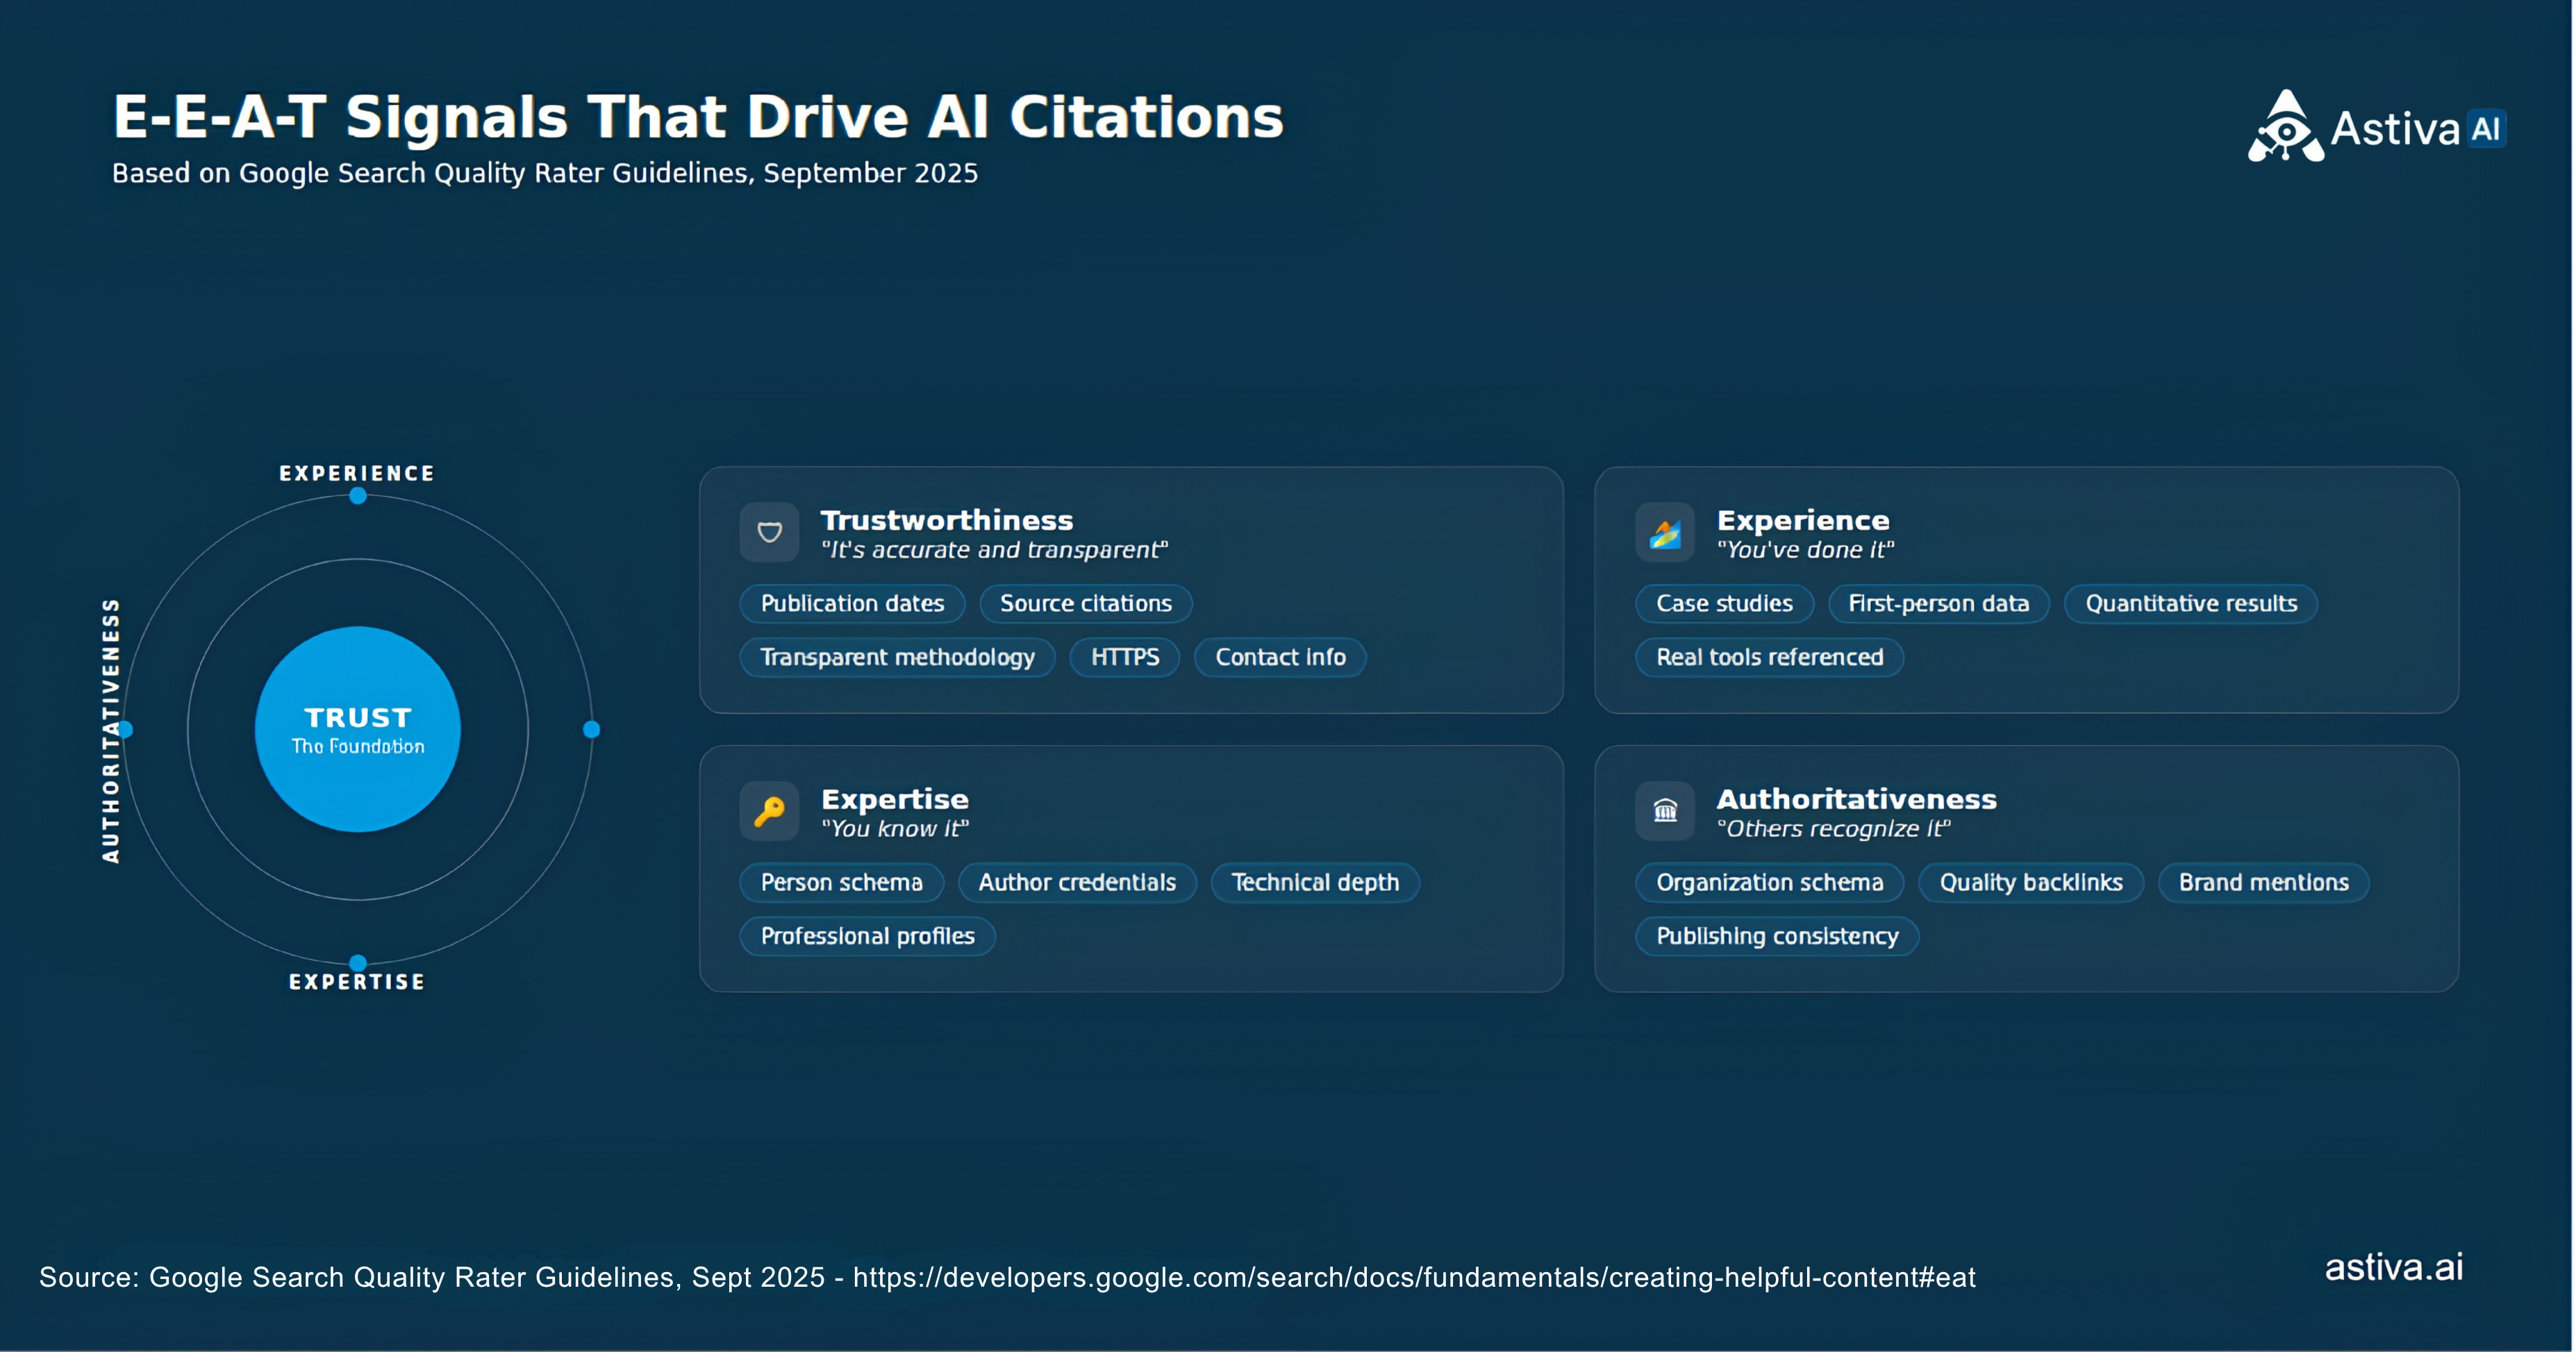This screenshot has height=1352, width=2576.
Task: Click the Expertise card heading
Action: pyautogui.click(x=895, y=799)
